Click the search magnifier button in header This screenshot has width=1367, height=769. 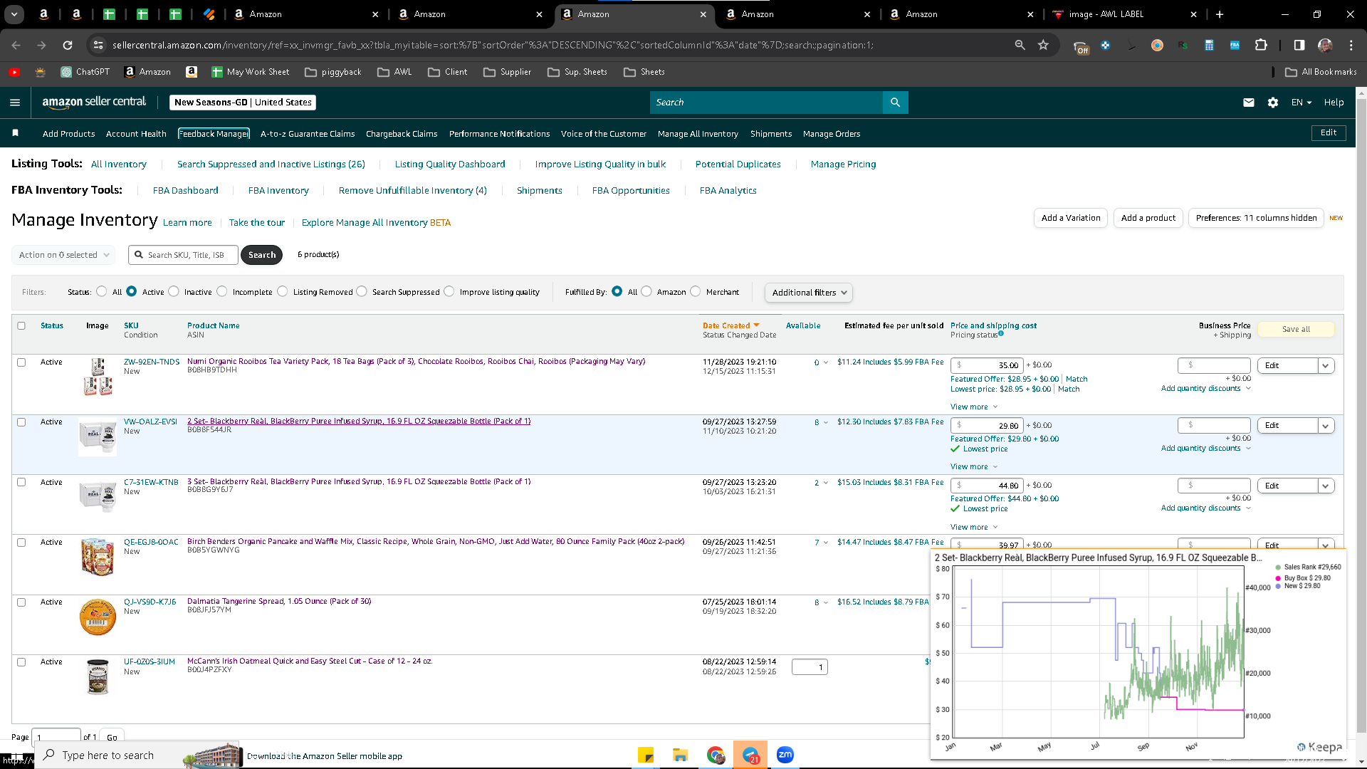pos(895,103)
